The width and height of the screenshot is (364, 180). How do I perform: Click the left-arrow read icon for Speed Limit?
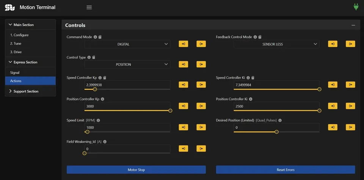pyautogui.click(x=201, y=127)
